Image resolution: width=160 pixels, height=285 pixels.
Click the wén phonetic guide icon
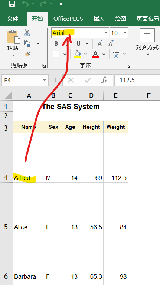116,54
